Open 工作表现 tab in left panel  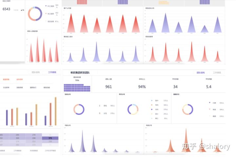(52, 72)
